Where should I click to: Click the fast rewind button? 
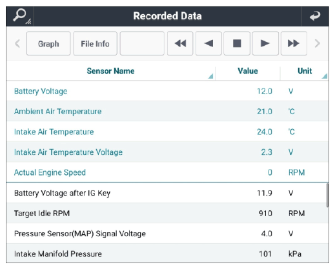click(x=180, y=43)
